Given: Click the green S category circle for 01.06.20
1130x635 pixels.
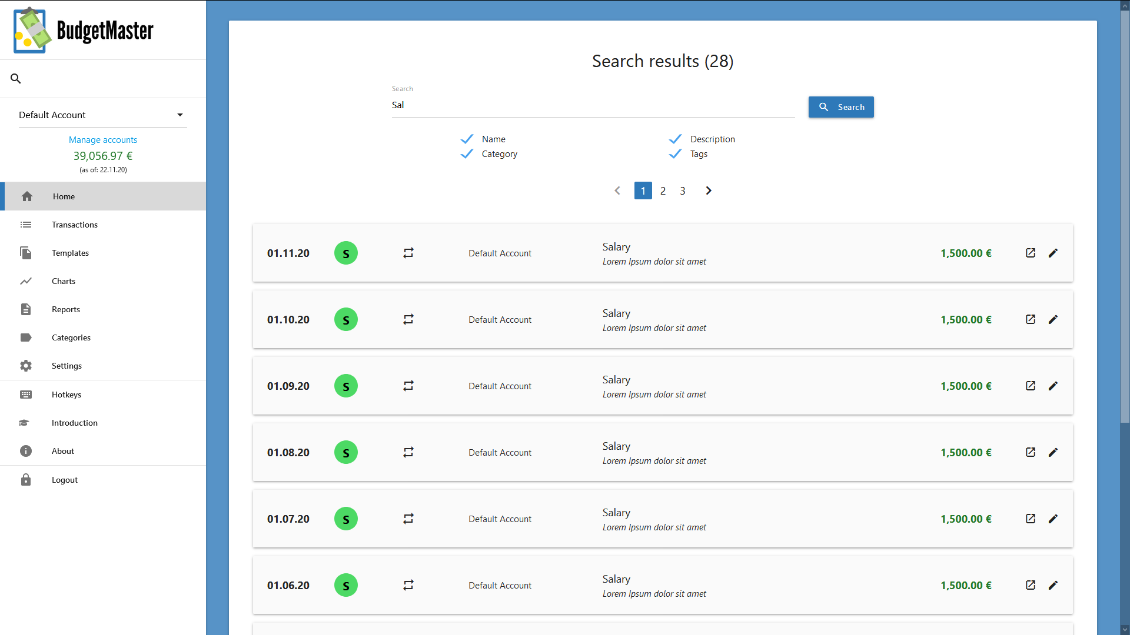Looking at the screenshot, I should pyautogui.click(x=346, y=585).
